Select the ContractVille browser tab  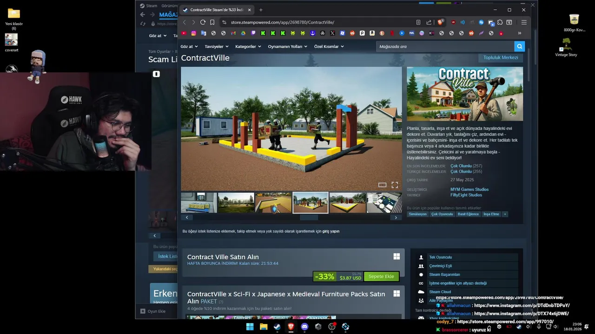[217, 10]
